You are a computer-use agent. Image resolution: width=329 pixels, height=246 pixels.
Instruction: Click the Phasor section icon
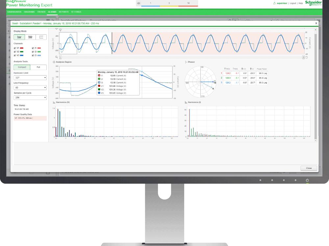186,62
